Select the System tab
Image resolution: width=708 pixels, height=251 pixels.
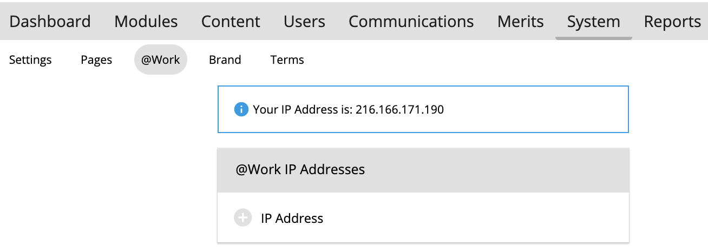[x=593, y=22]
